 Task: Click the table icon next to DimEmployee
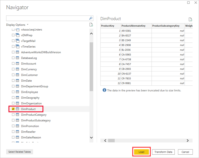pos(18,92)
